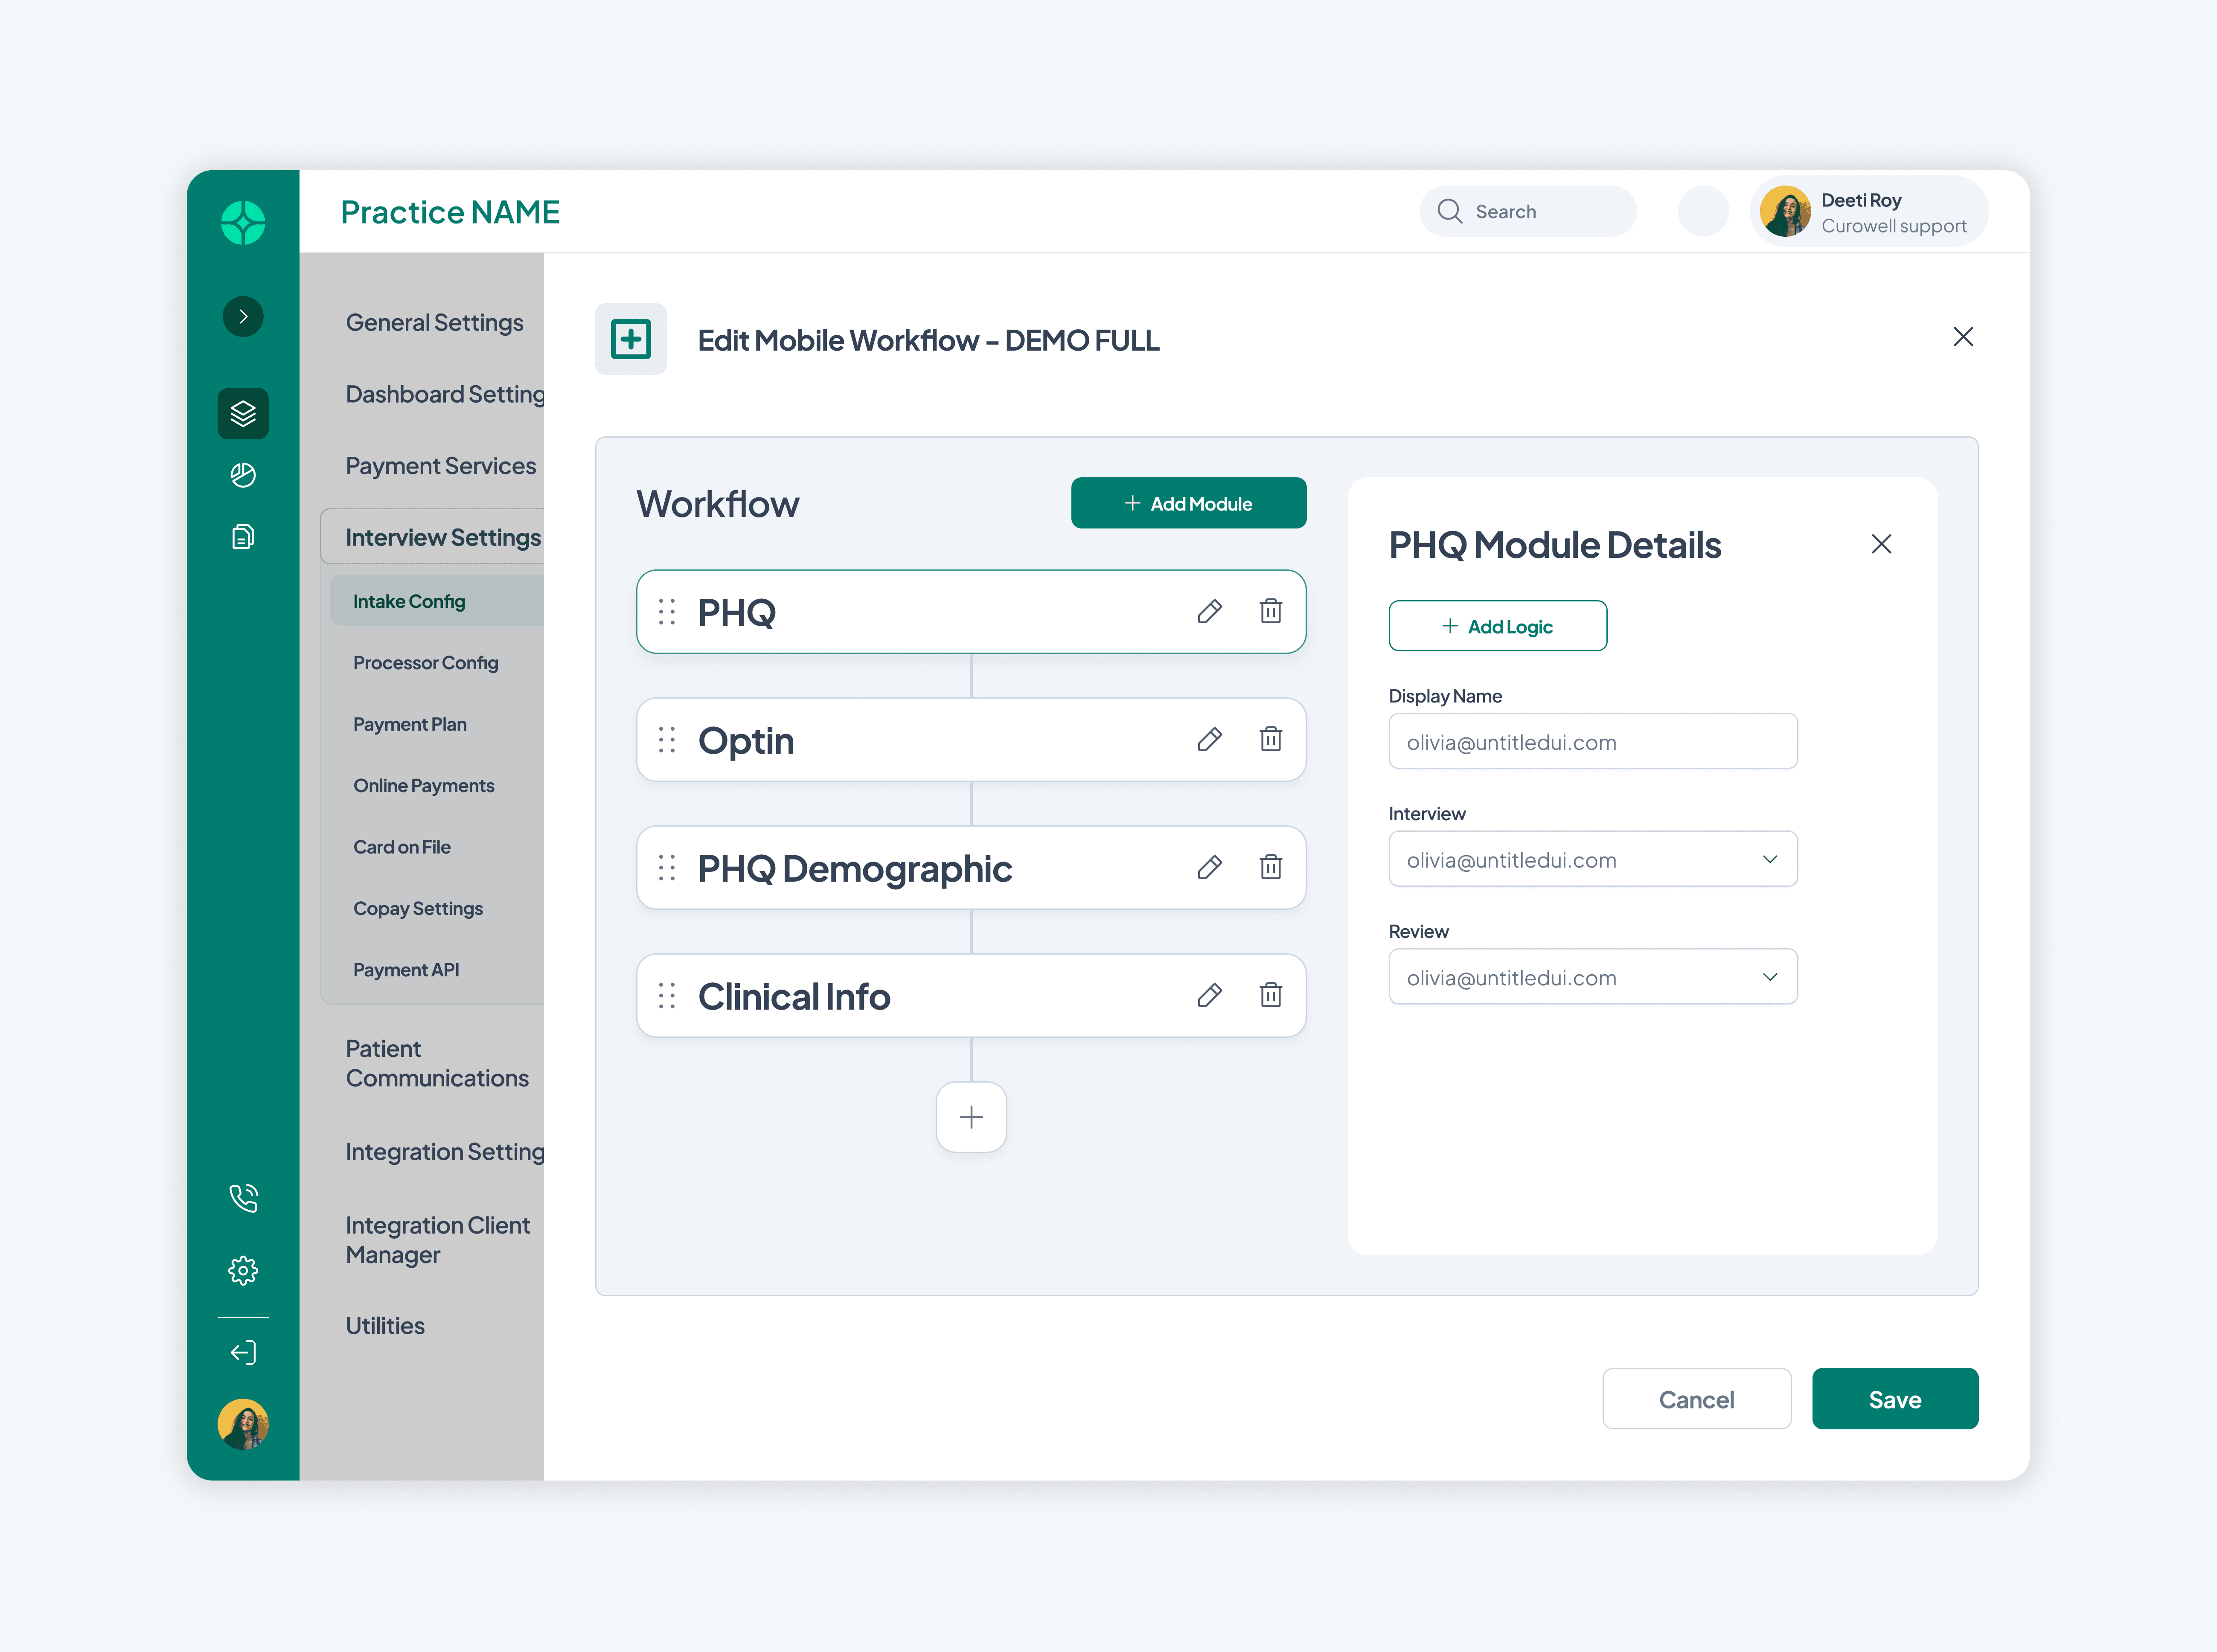Select Processor Config menu item
This screenshot has width=2217, height=1652.
tap(425, 663)
